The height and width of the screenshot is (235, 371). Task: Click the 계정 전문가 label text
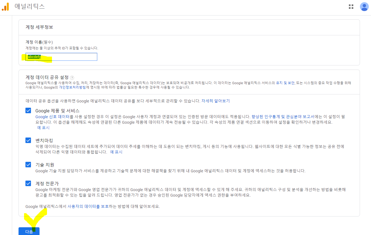pos(47,184)
